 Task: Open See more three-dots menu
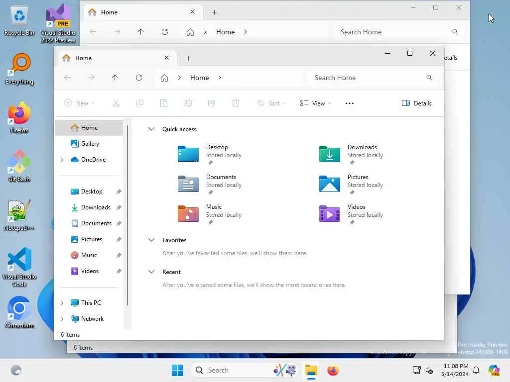click(x=350, y=103)
